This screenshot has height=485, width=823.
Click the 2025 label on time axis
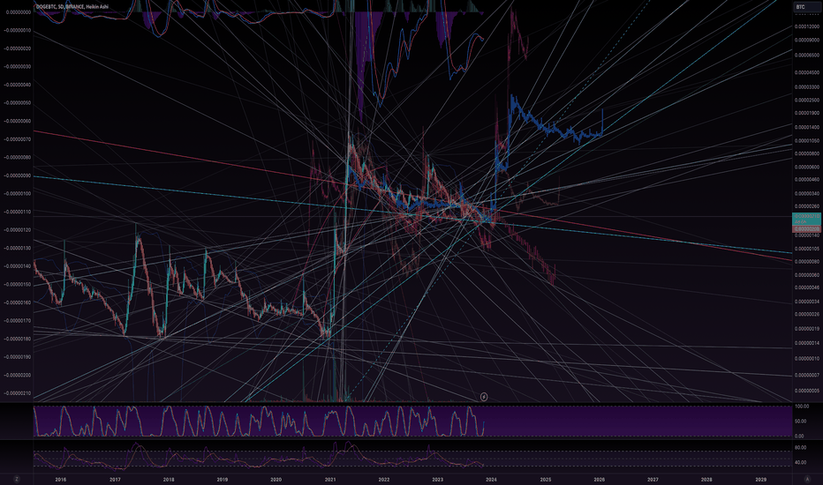click(x=546, y=479)
